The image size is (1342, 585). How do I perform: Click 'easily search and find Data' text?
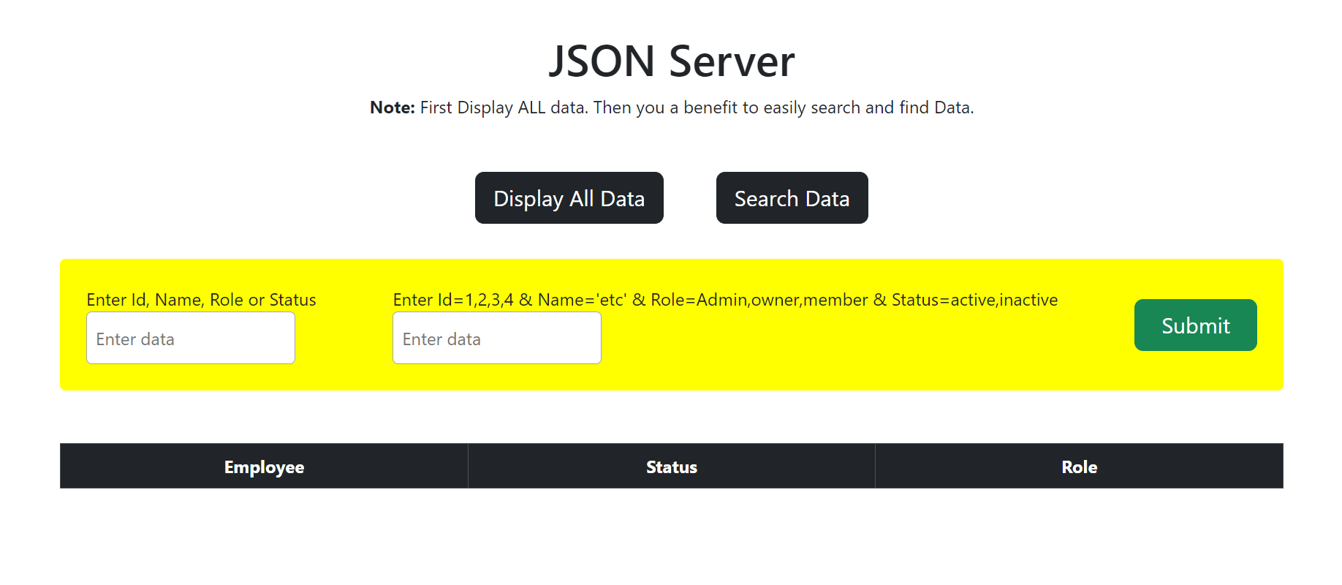click(868, 107)
